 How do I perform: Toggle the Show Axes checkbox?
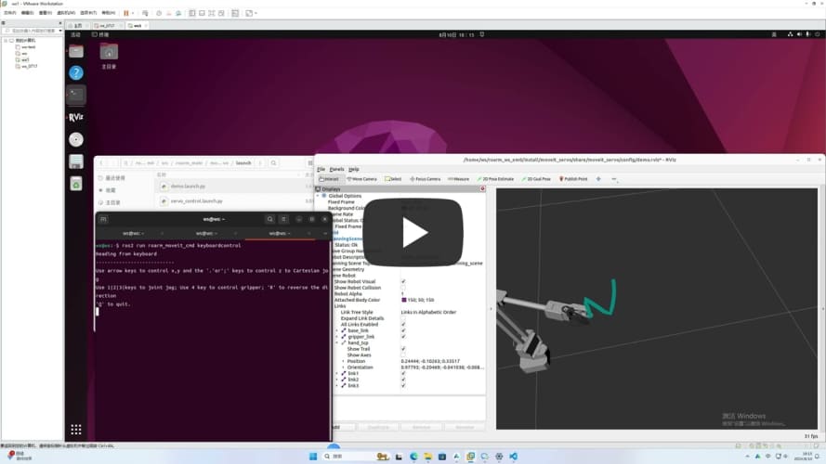(x=403, y=355)
